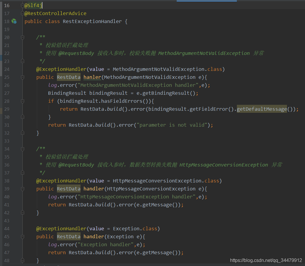Collapse the hanler method at line 25
The image size is (305, 266).
tap(22, 77)
